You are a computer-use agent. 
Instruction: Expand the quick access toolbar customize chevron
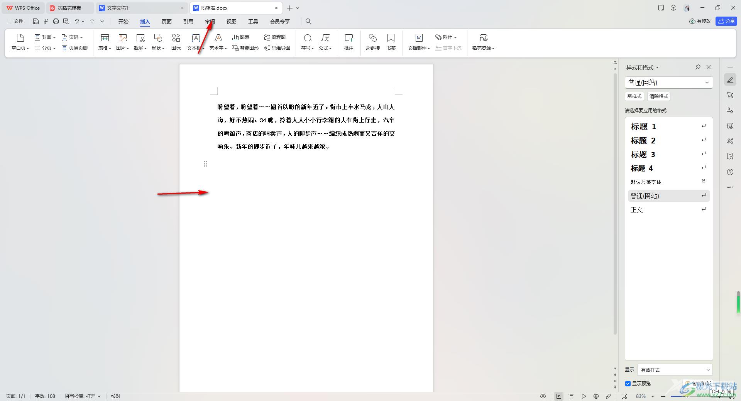coord(102,22)
